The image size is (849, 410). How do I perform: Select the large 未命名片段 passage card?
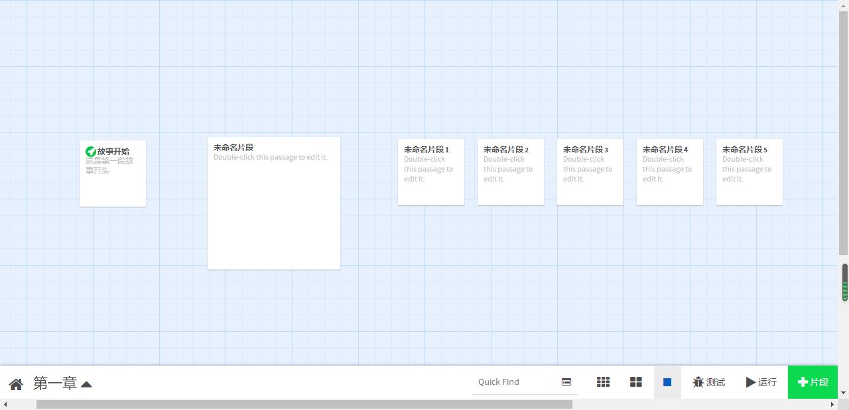pos(273,203)
